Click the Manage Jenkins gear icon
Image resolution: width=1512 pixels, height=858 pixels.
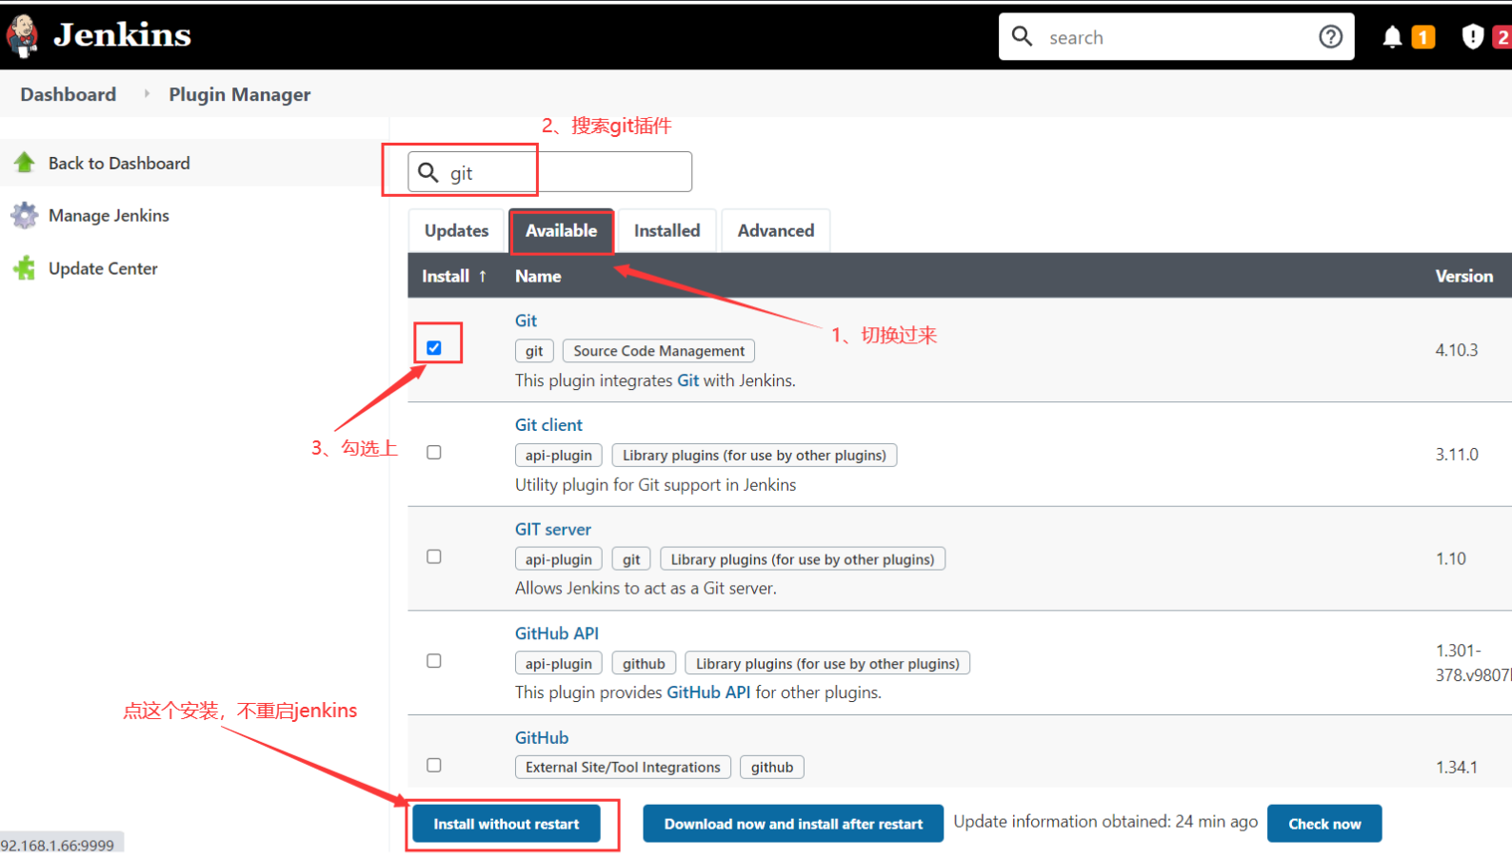pos(25,215)
